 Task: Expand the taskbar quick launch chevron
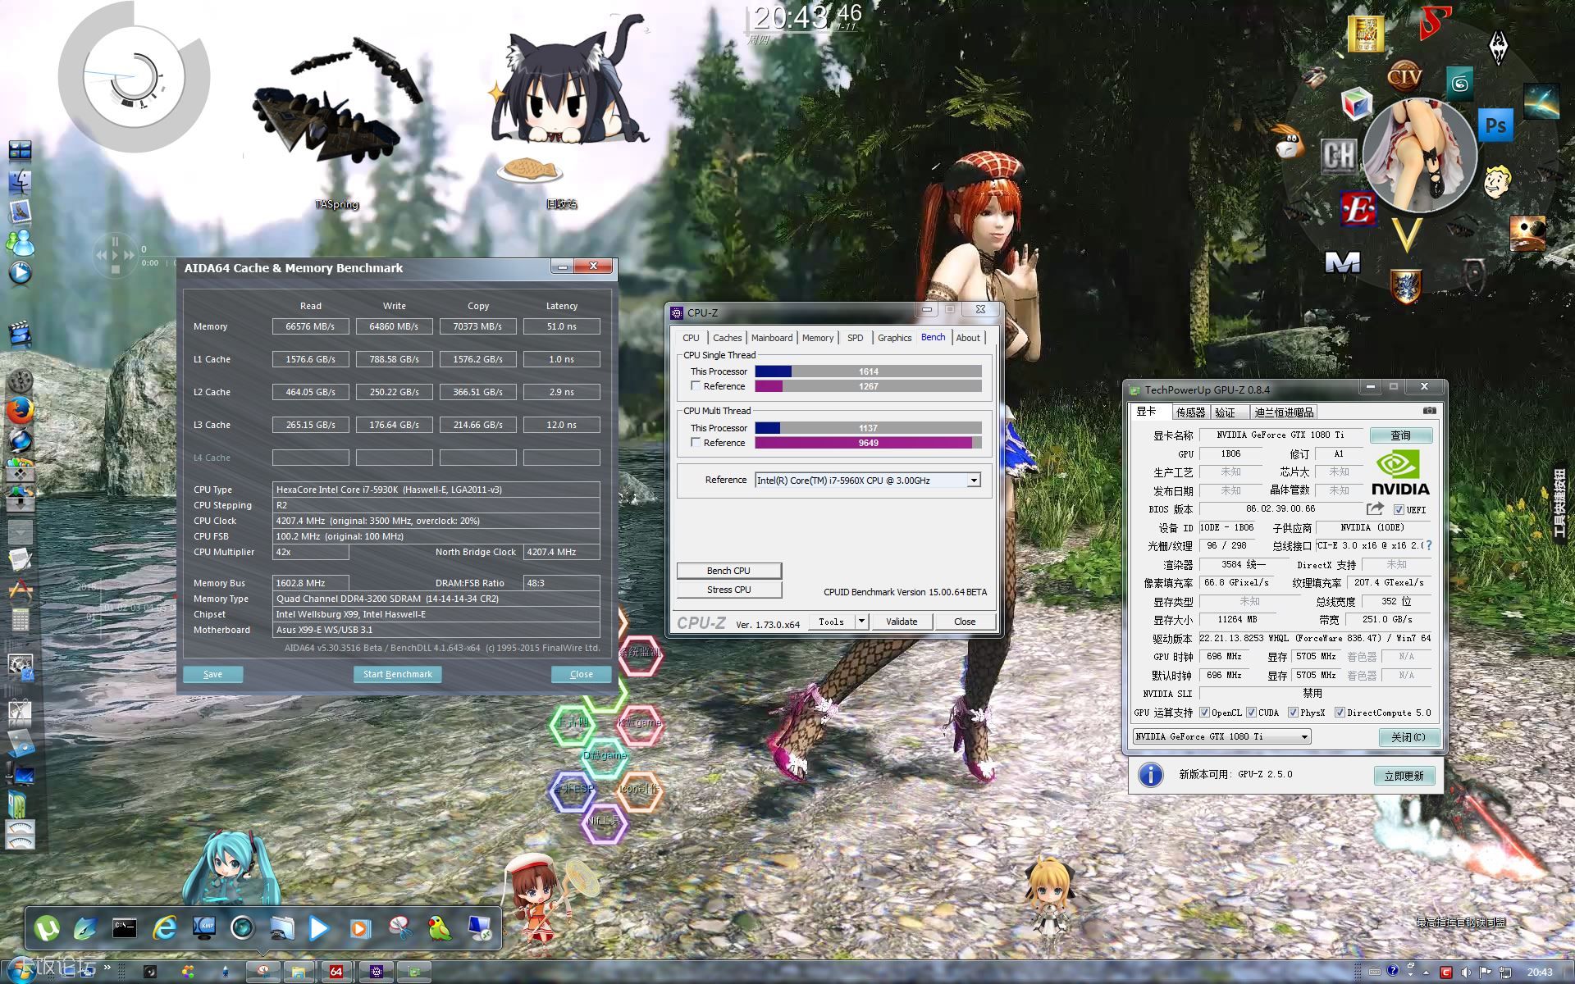[107, 968]
